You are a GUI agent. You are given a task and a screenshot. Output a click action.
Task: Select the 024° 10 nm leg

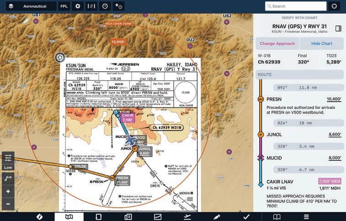(x=308, y=123)
